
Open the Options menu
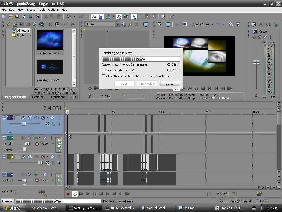pyautogui.click(x=53, y=10)
